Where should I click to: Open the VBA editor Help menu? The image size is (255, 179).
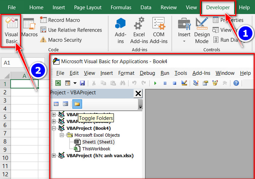pyautogui.click(x=245, y=73)
